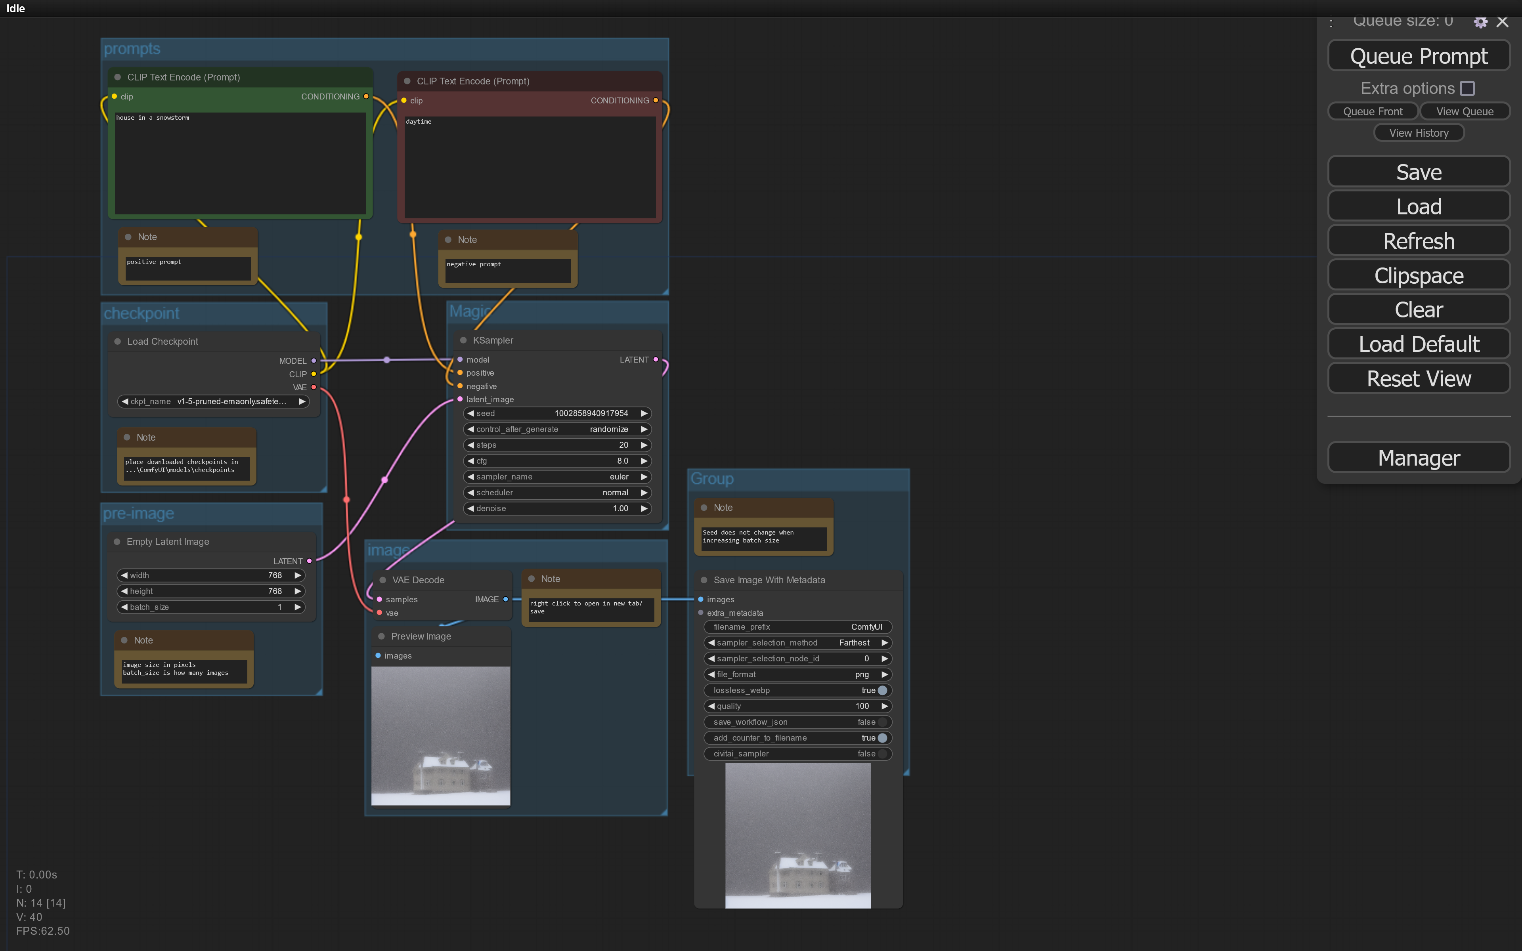Click the Queue Prompt button
Screen dimensions: 1522x951
(1418, 57)
